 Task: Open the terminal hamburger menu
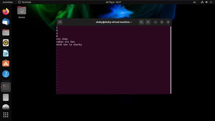pos(148,22)
